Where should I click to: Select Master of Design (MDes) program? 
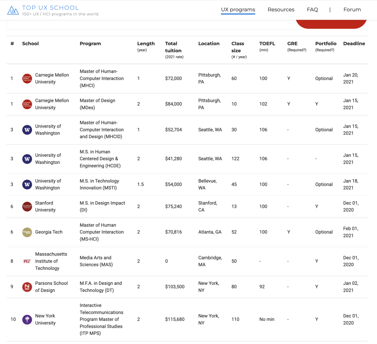pyautogui.click(x=97, y=104)
